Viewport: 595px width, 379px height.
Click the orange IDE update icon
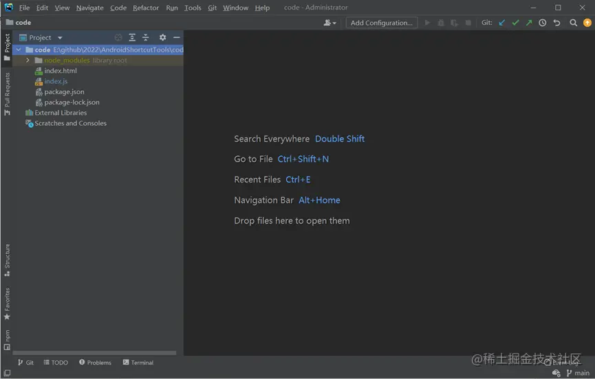[587, 23]
